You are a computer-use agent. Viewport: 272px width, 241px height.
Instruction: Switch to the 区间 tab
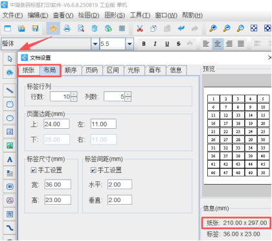[x=113, y=70]
